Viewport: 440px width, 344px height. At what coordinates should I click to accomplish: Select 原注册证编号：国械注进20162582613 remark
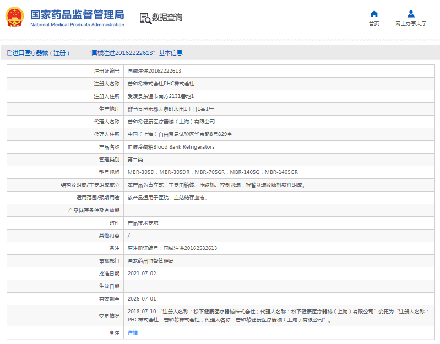pyautogui.click(x=172, y=248)
